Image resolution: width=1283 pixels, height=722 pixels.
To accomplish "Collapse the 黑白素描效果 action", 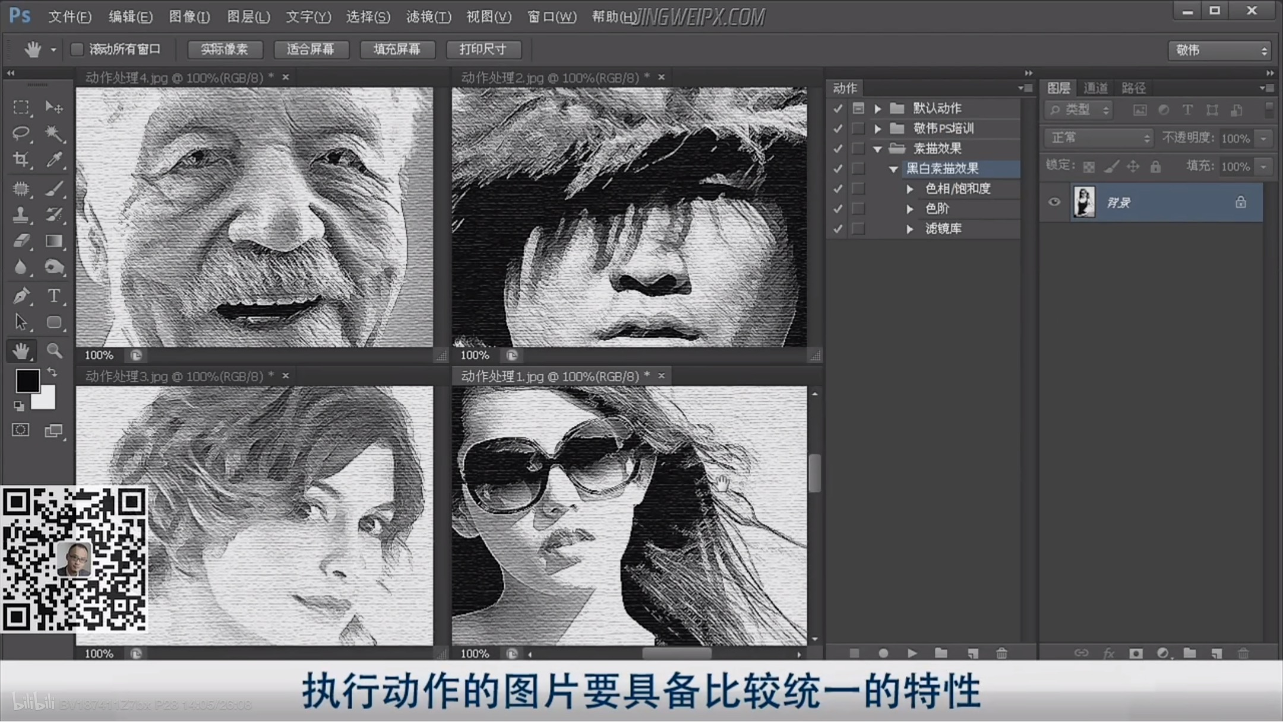I will 893,169.
